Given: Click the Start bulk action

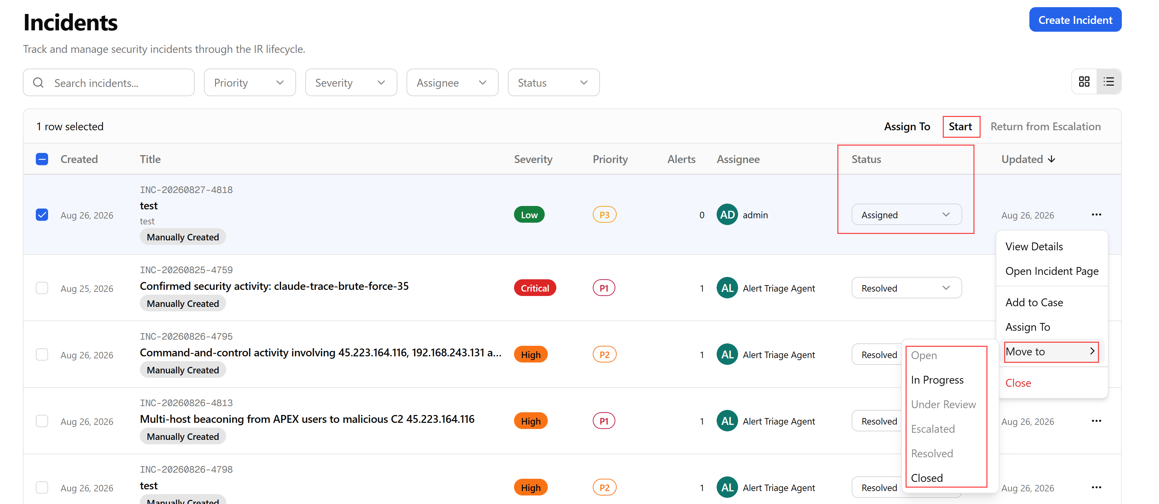Looking at the screenshot, I should 960,127.
